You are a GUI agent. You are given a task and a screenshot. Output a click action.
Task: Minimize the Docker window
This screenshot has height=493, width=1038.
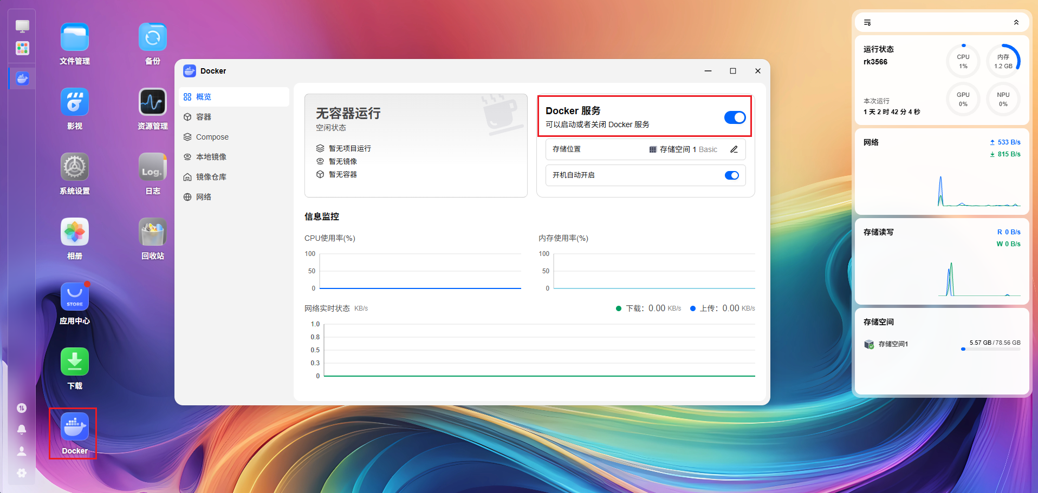point(708,71)
